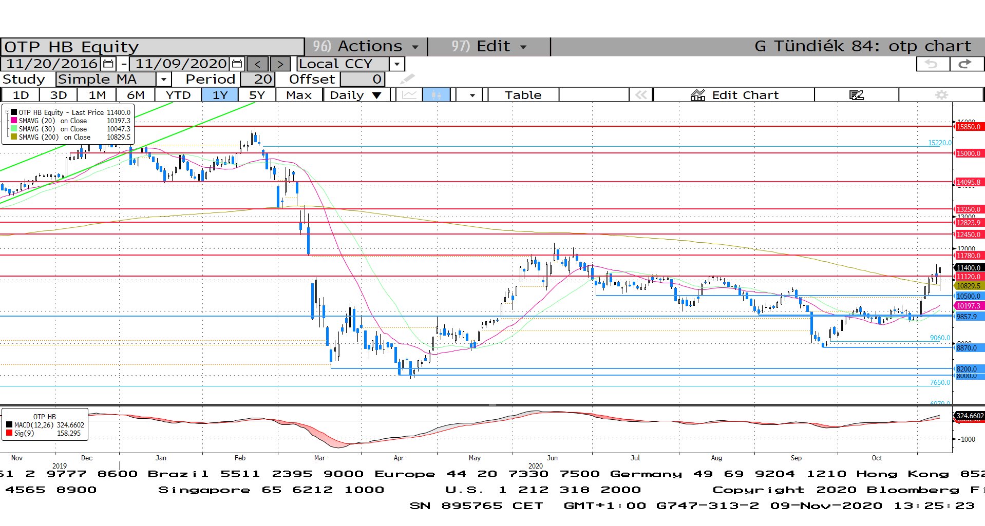Click the magenta SMAVG (20) color swatch
This screenshot has width=985, height=526.
pos(14,120)
